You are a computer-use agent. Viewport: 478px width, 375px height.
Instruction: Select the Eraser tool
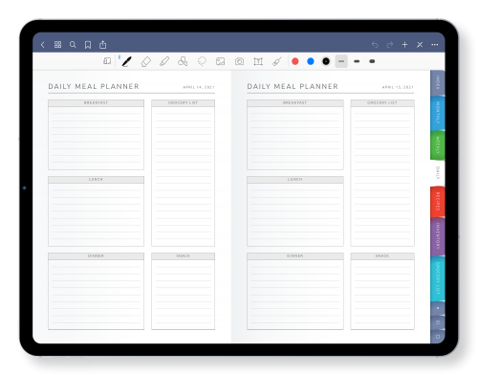point(145,61)
